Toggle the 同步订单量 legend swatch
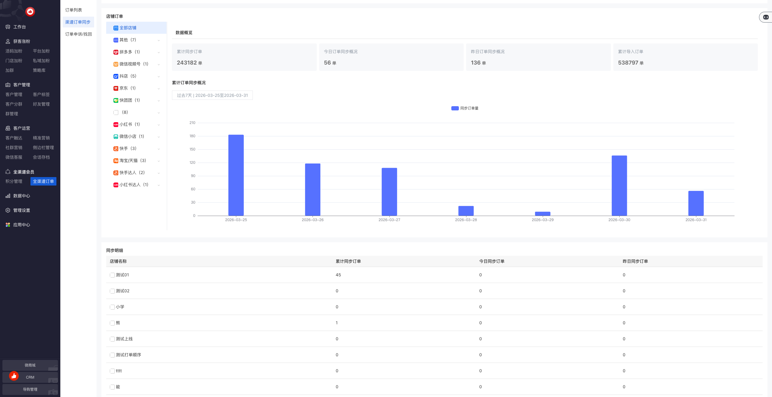The height and width of the screenshot is (397, 772). point(455,108)
